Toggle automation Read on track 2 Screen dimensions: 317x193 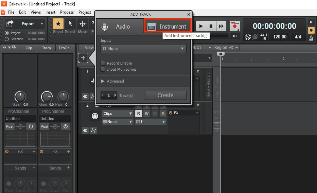139,113
